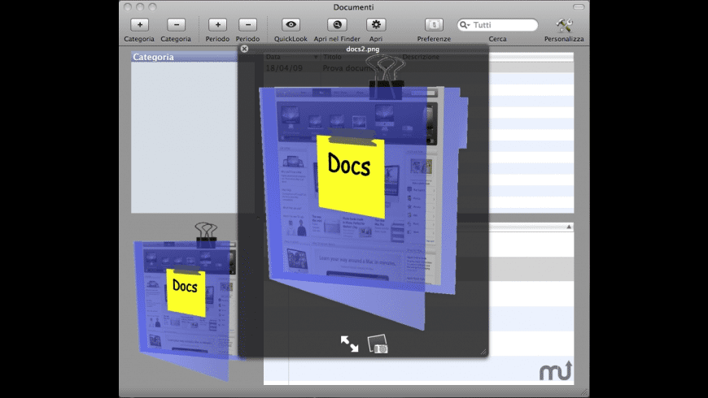Click the remove Periodo minus button
The height and width of the screenshot is (398, 708).
(x=248, y=25)
